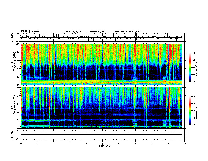Click time axis tick label '2'
208x161 pixels.
tap(54, 144)
